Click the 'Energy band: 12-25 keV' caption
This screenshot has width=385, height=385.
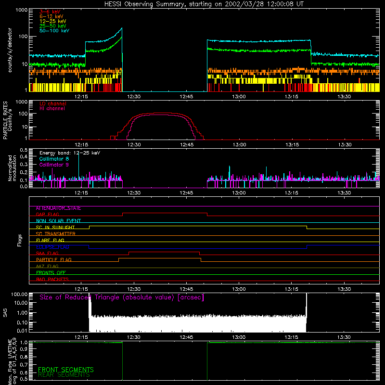coord(70,153)
